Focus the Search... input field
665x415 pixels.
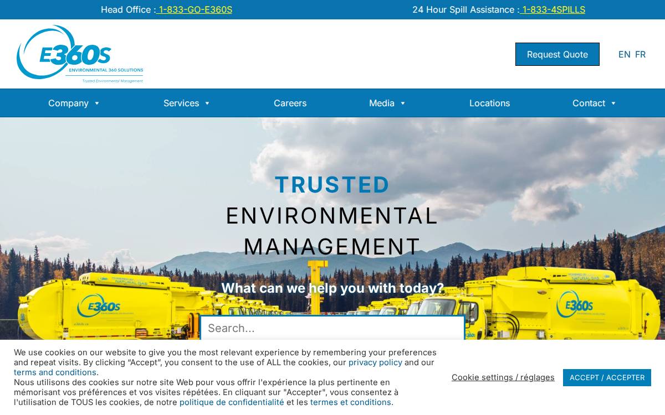332,328
